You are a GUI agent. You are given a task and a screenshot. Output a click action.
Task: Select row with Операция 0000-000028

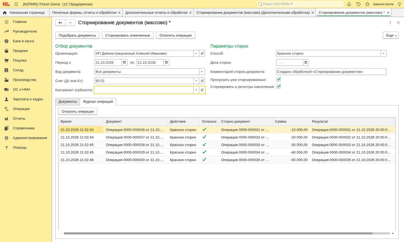[x=227, y=145]
